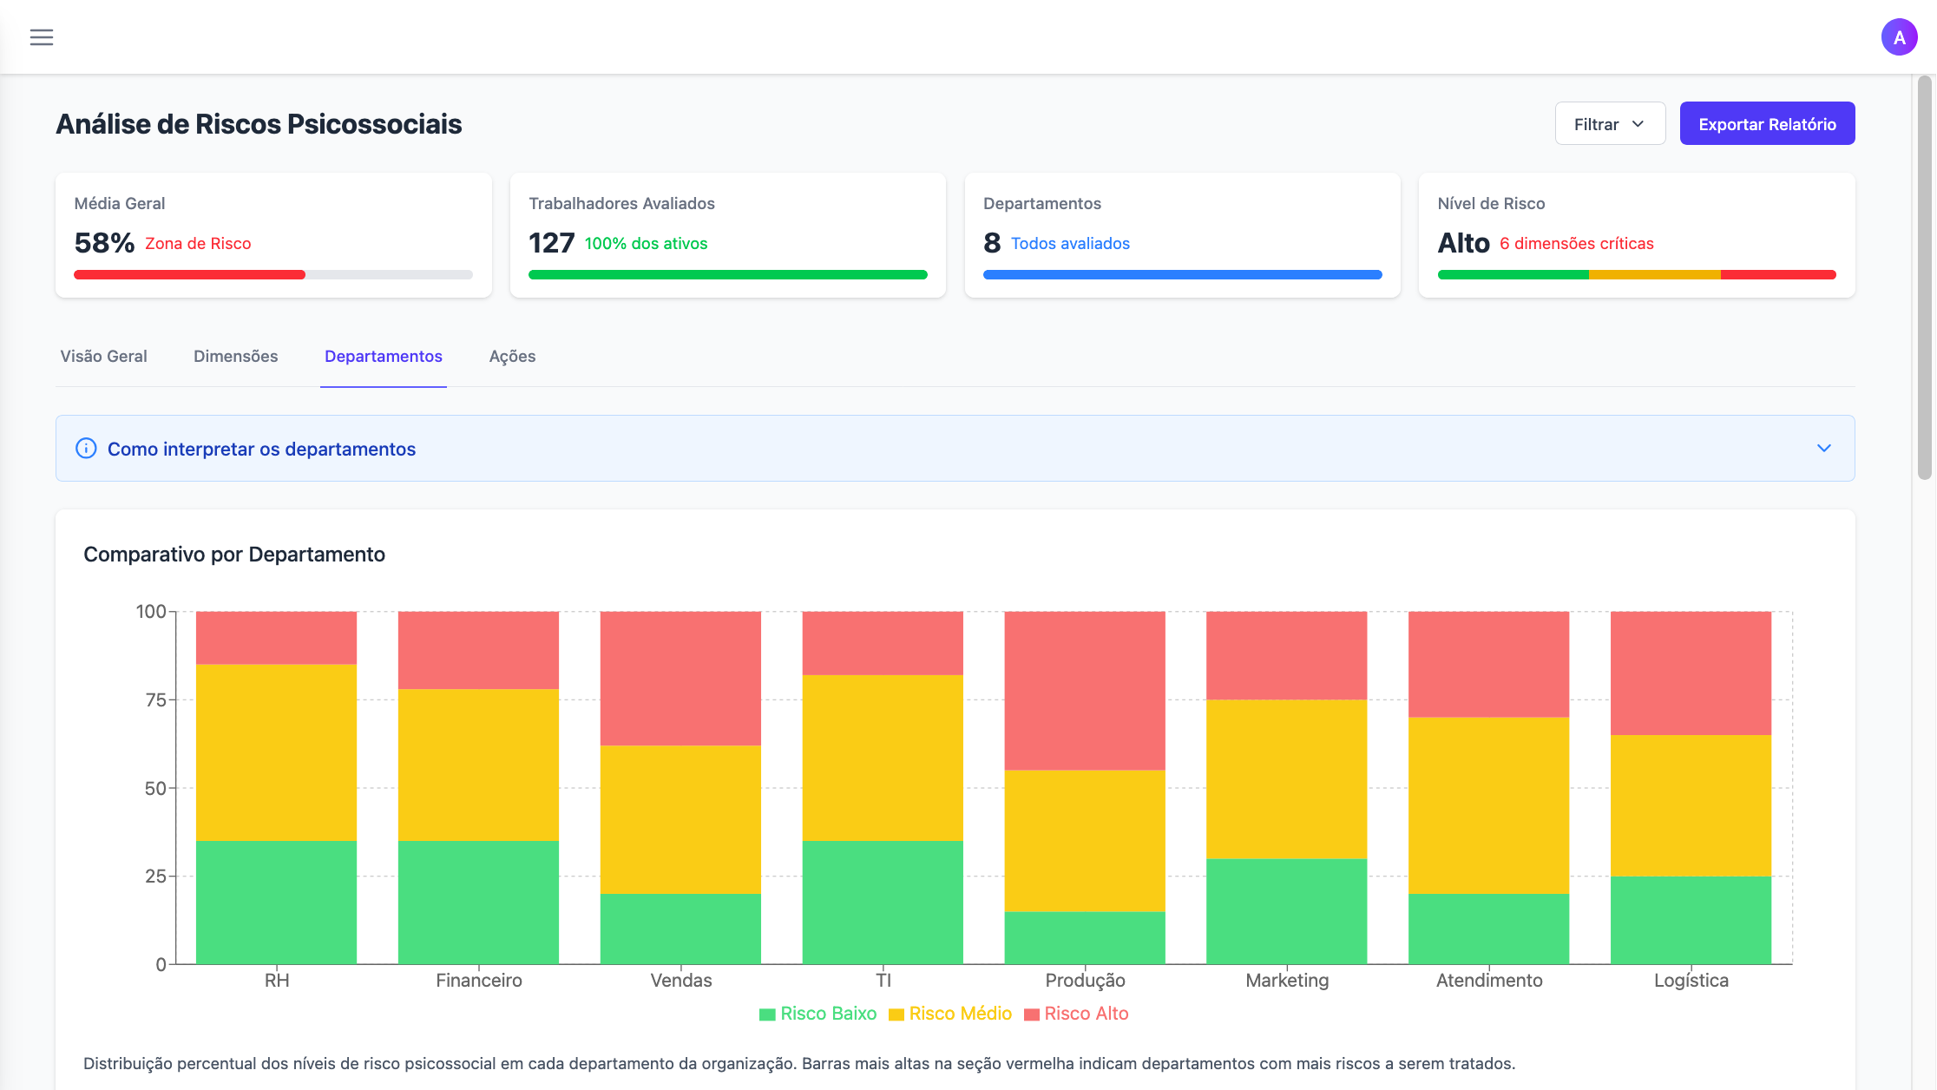Click the purple avatar icon
The image size is (1937, 1090).
tap(1899, 36)
